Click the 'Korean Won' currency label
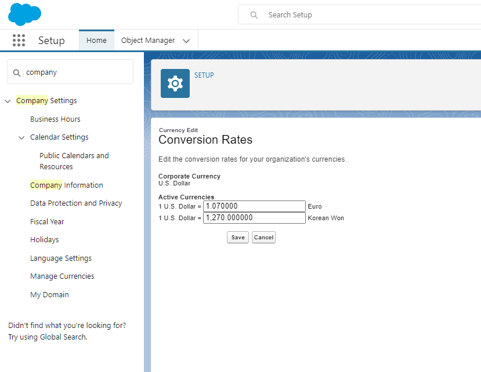Viewport: 481px width, 372px height. [x=326, y=218]
